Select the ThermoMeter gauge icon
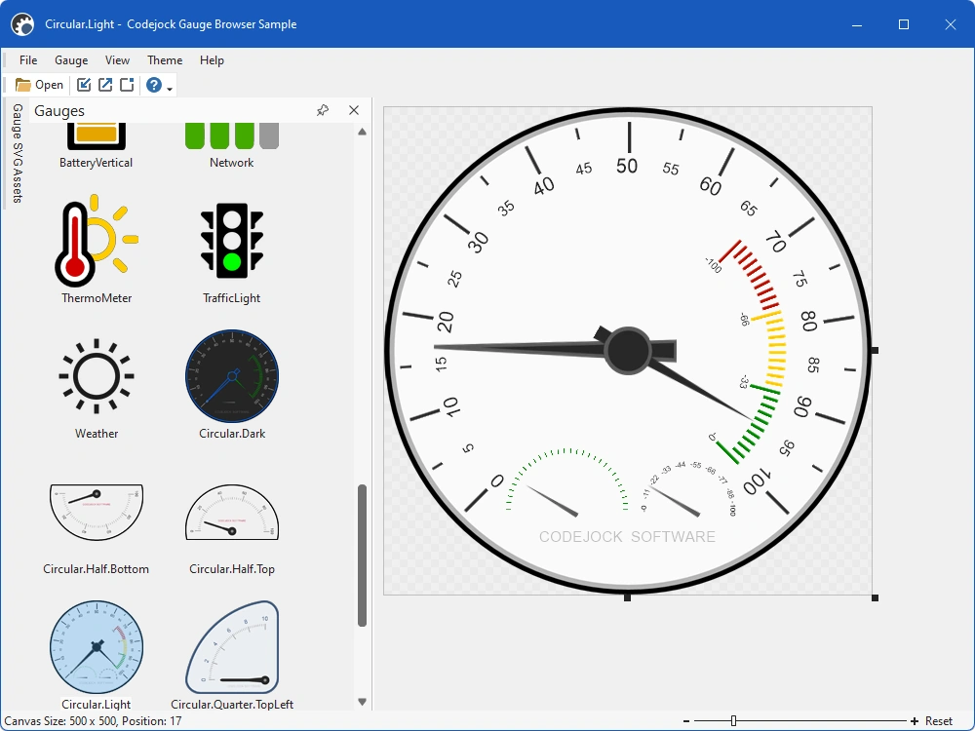 (97, 241)
